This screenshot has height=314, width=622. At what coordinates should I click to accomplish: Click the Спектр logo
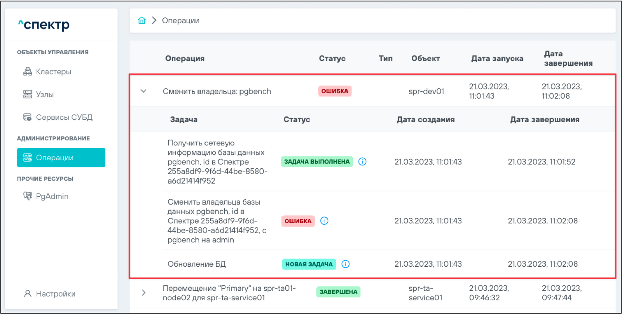coord(44,25)
